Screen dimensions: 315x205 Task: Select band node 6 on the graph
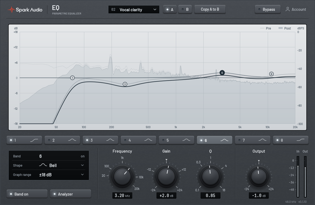[222, 73]
